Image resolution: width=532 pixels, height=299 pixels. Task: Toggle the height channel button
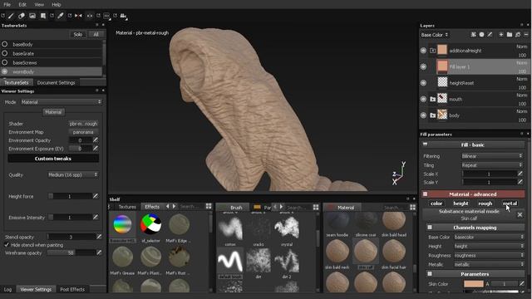tap(461, 203)
